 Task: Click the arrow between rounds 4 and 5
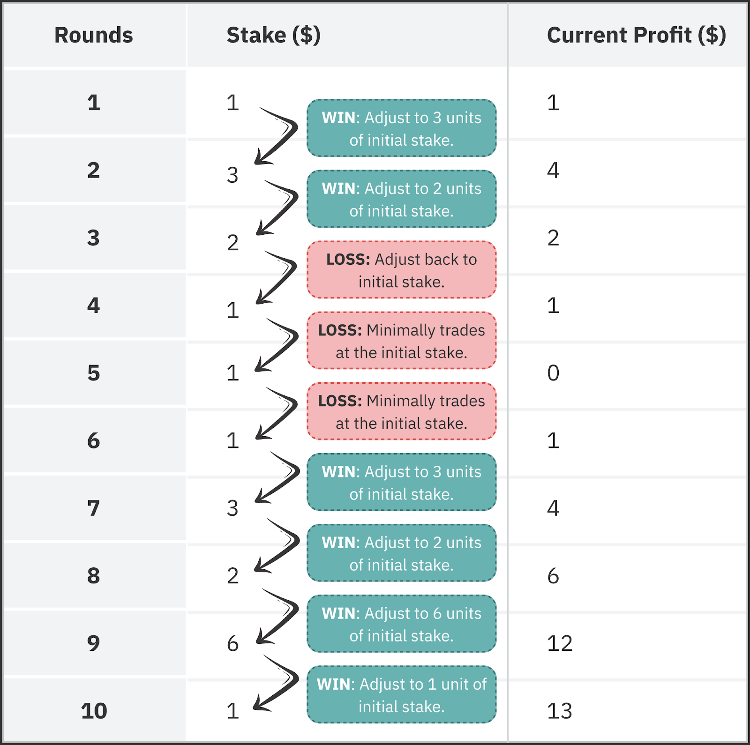point(277,345)
